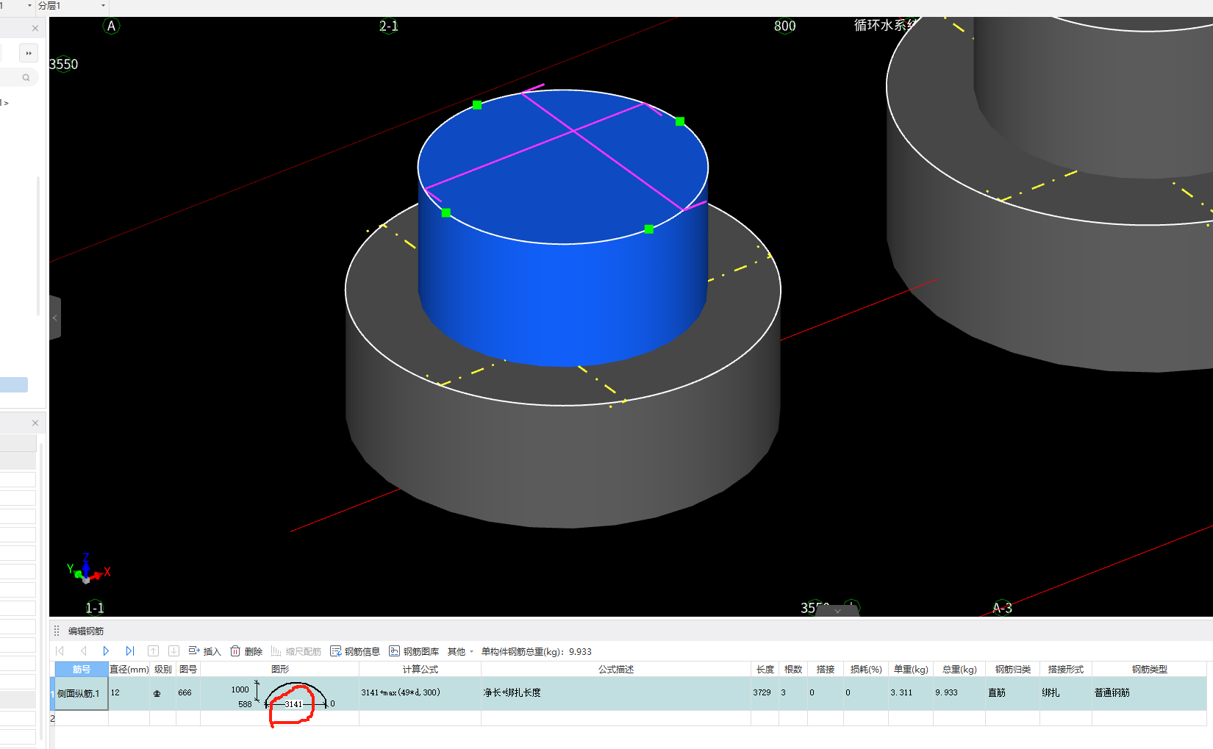1213x749 pixels.
Task: Close the upper left side panel
Action: [35, 28]
